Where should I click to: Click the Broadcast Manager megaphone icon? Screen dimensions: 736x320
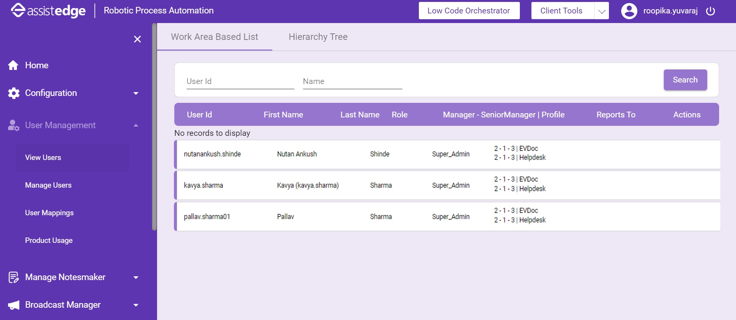pyautogui.click(x=13, y=305)
